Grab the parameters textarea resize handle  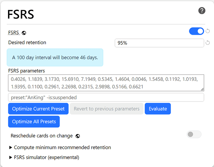click(x=202, y=89)
